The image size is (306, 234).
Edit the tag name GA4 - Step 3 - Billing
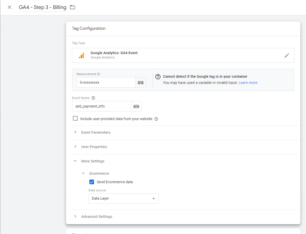coord(42,7)
